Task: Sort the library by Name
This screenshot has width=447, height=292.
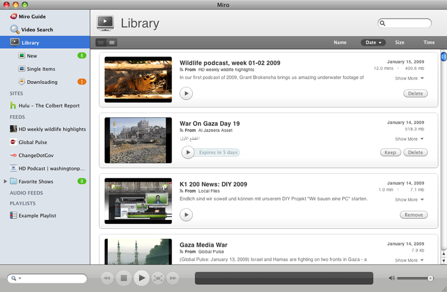Action: pyautogui.click(x=340, y=43)
